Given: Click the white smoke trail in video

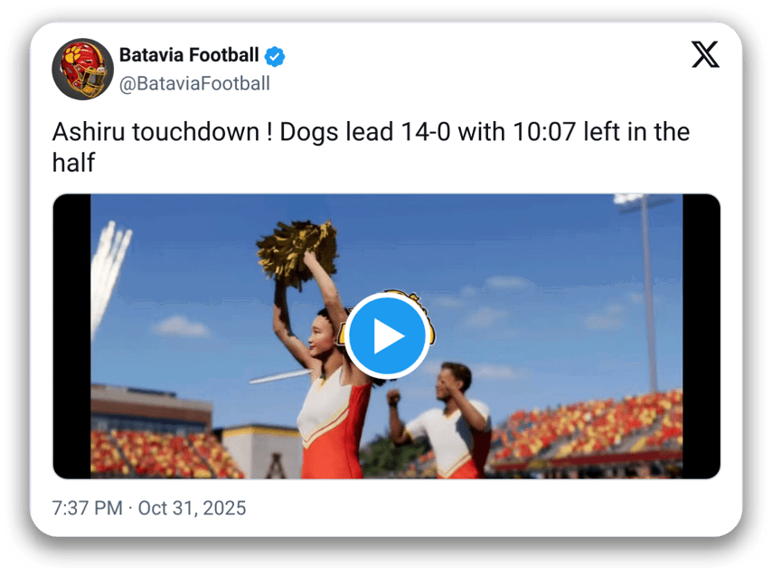Looking at the screenshot, I should click(109, 262).
